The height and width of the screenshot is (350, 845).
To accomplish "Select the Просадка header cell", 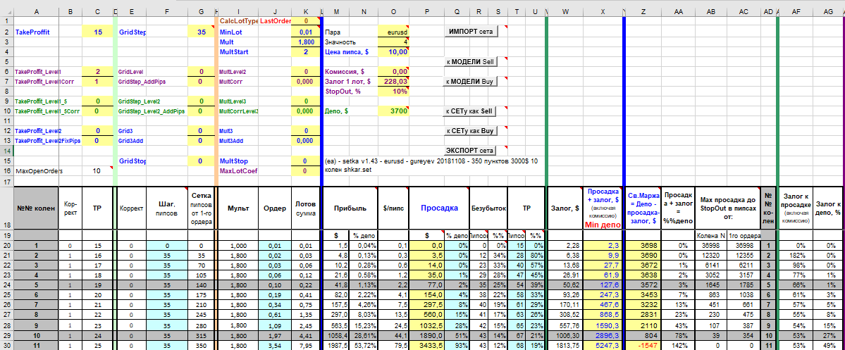I will [x=440, y=208].
